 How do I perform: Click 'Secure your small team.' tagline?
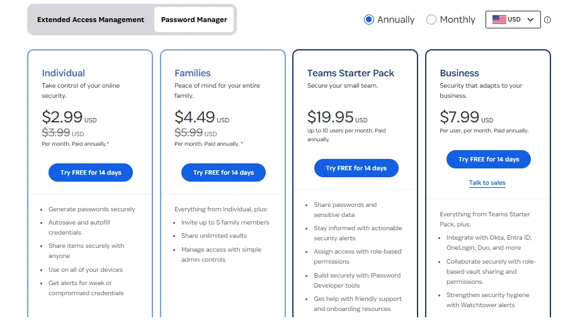pyautogui.click(x=342, y=86)
